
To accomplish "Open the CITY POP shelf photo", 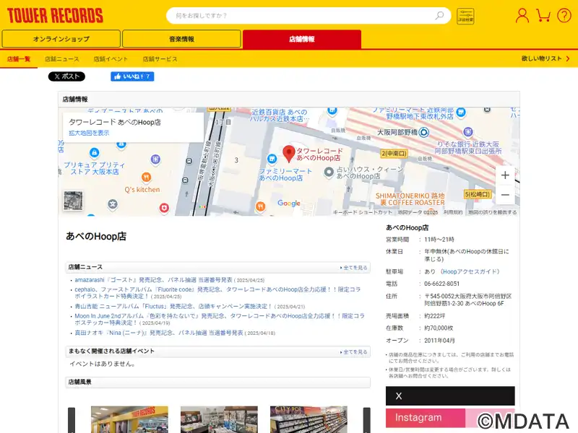I will click(309, 419).
